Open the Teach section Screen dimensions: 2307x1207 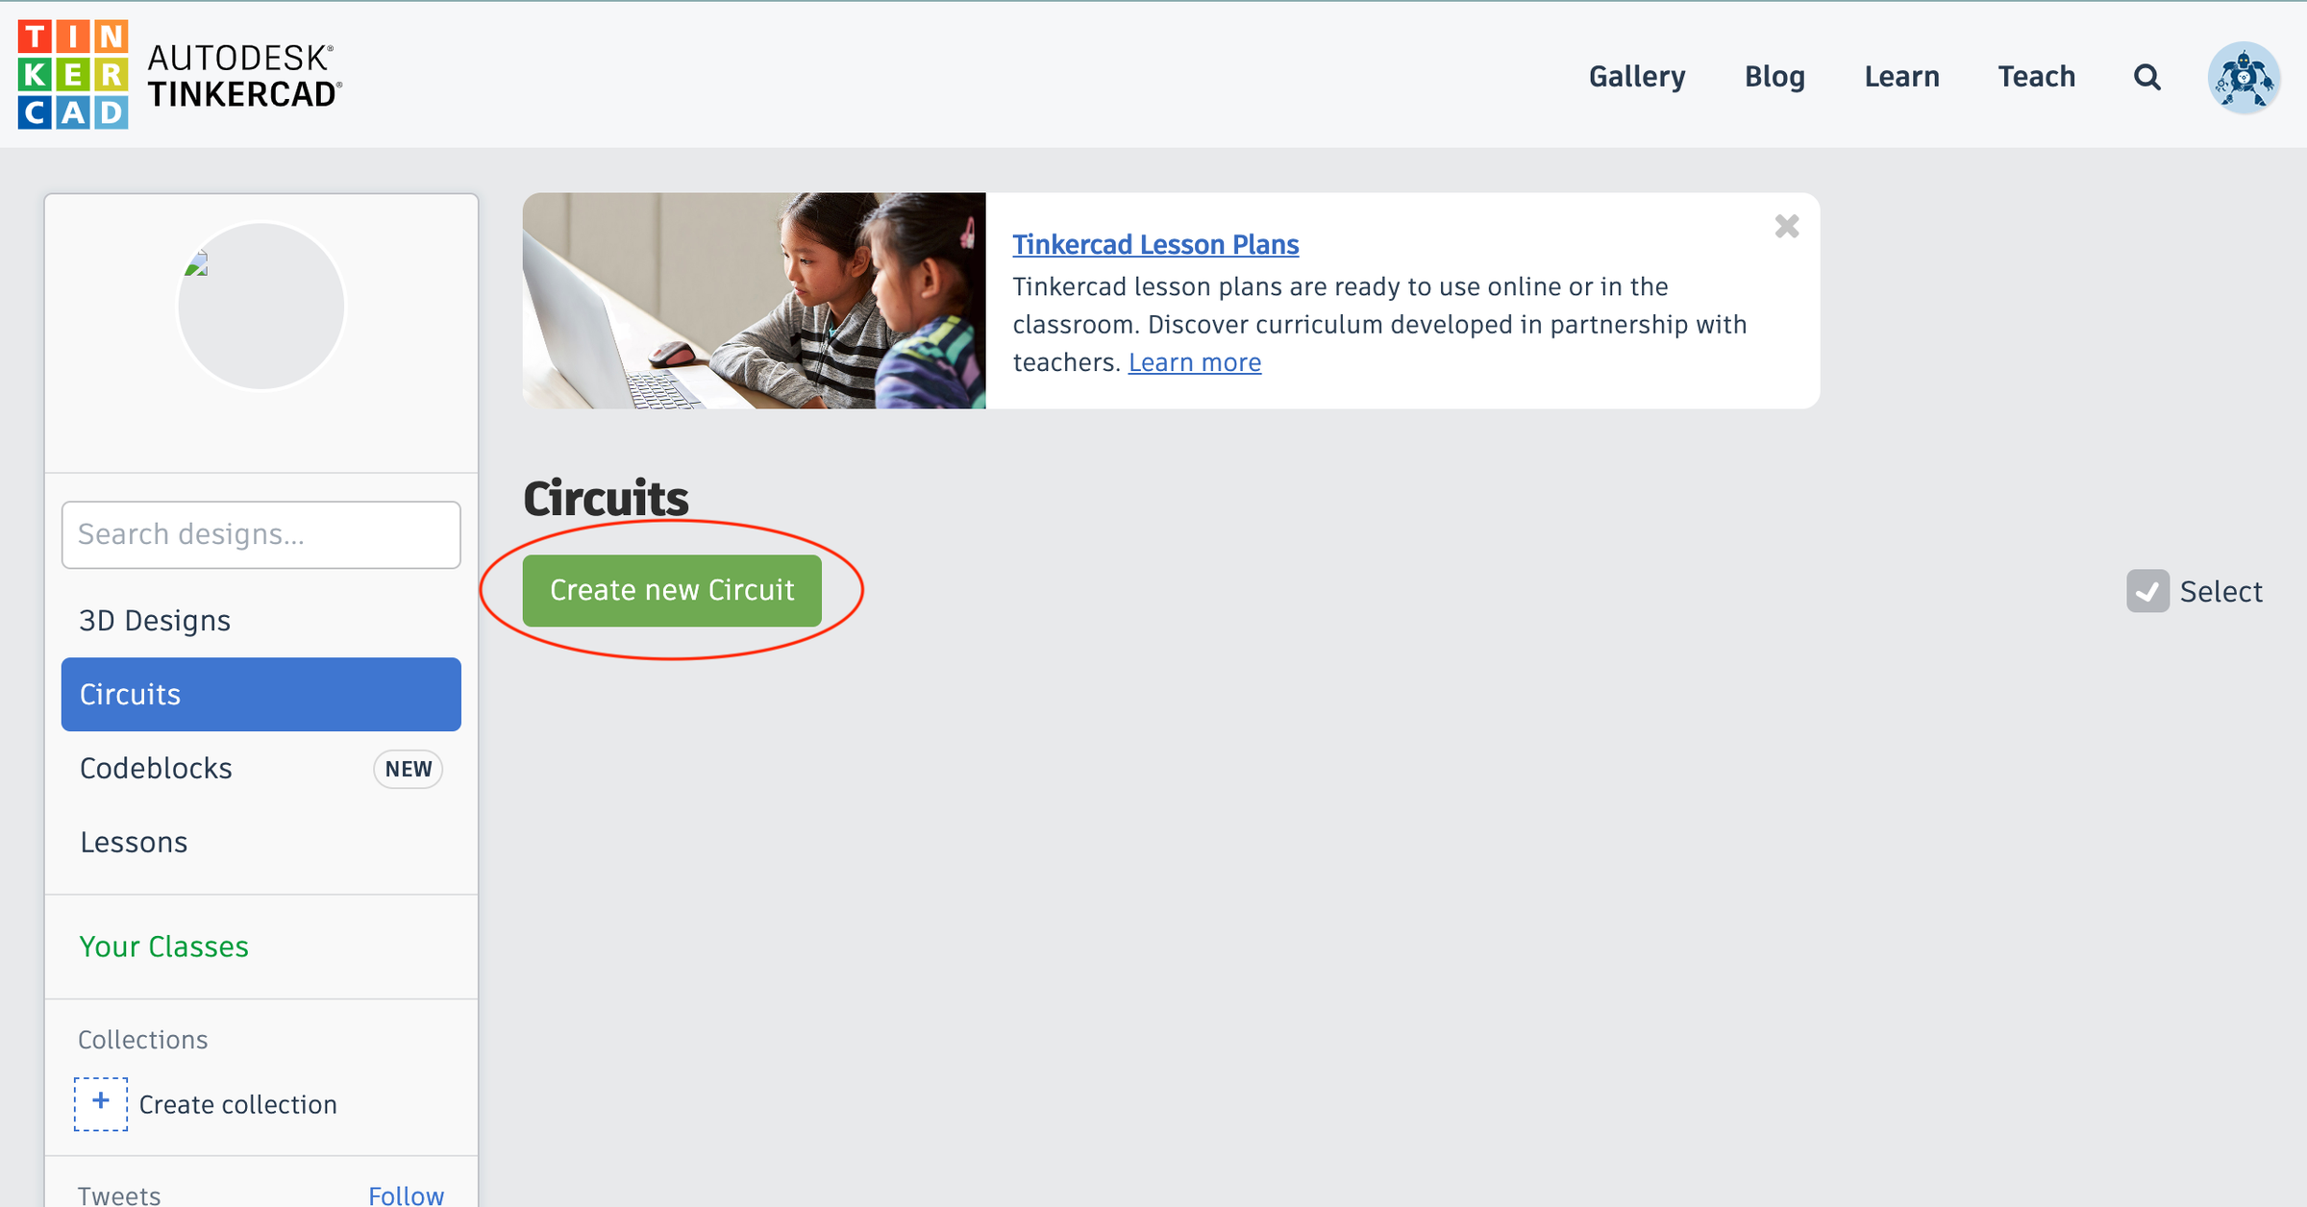tap(2036, 77)
